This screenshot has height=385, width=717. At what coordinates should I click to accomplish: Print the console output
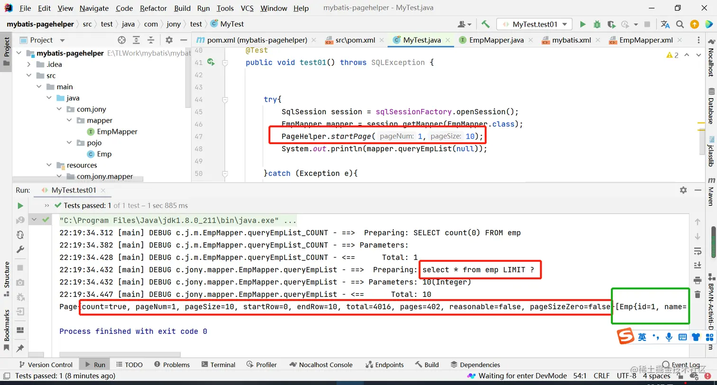point(698,280)
